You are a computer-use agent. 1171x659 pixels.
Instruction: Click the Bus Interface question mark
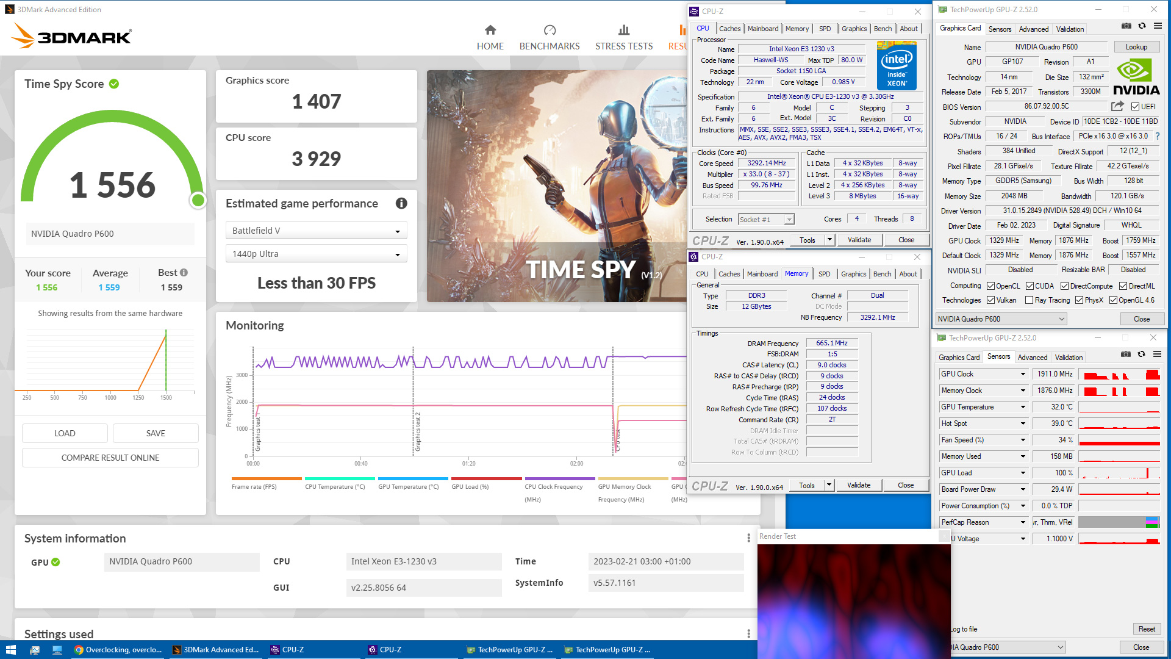point(1158,136)
